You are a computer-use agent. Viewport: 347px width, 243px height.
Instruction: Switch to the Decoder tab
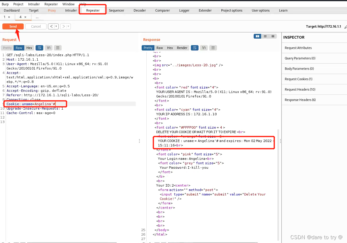coord(140,10)
